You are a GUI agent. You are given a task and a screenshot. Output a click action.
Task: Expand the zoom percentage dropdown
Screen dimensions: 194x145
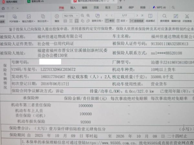point(77,16)
